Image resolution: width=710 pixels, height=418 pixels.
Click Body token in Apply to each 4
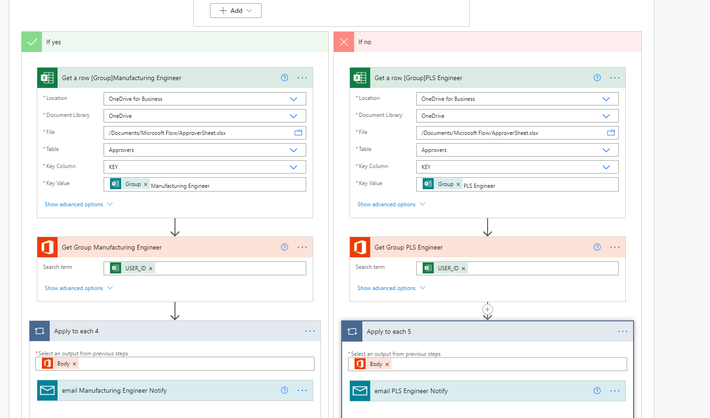60,364
